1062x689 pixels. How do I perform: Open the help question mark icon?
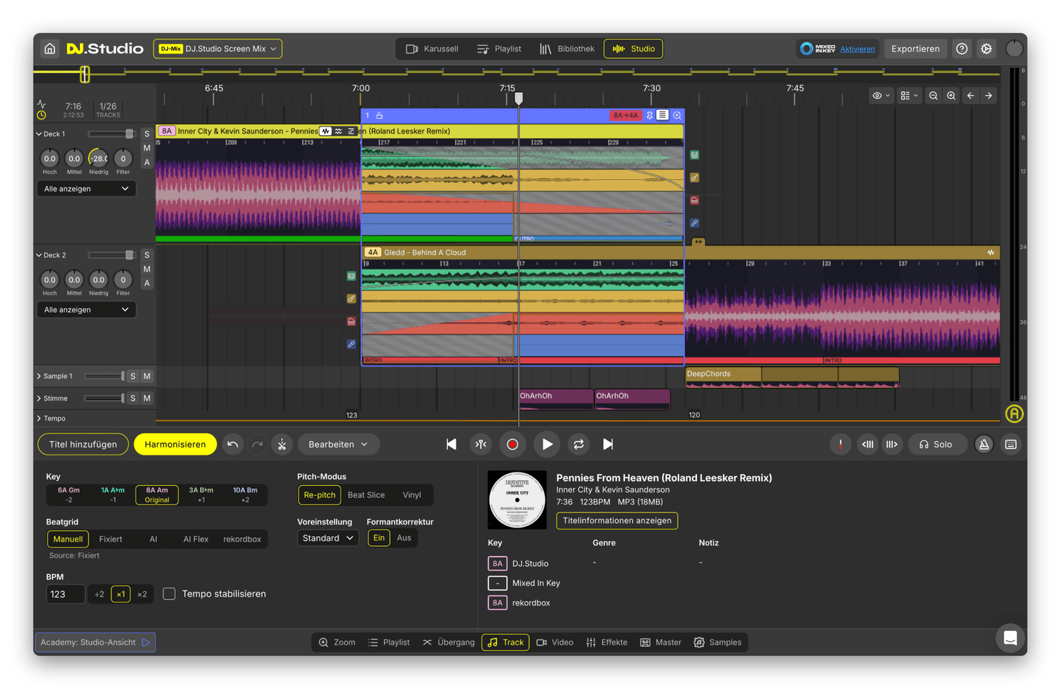(962, 49)
